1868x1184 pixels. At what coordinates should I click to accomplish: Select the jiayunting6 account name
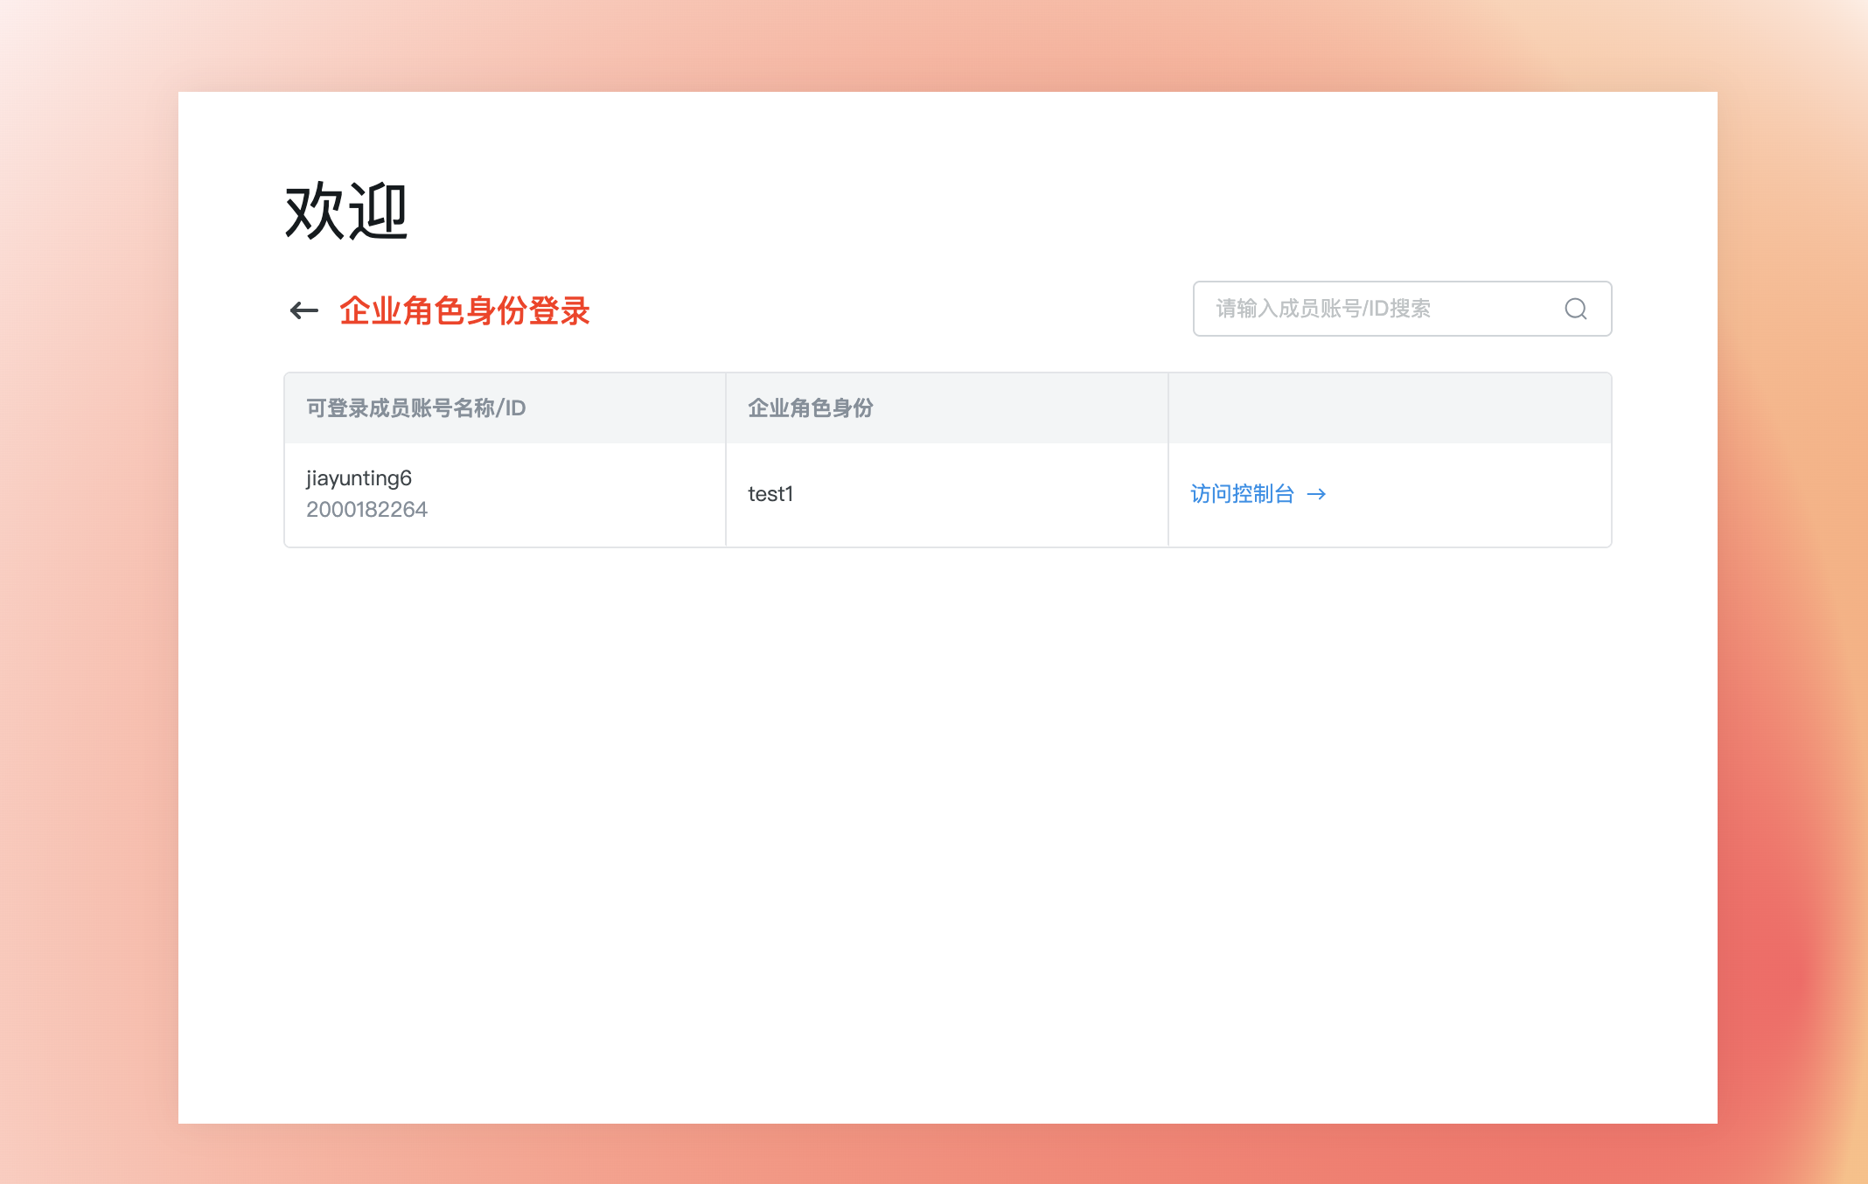click(x=359, y=478)
